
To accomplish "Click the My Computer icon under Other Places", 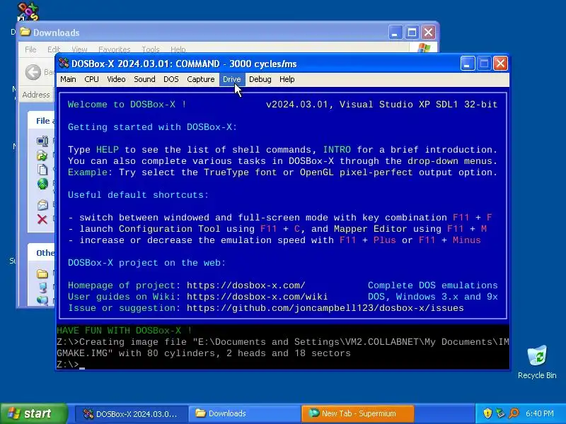I will pyautogui.click(x=43, y=288).
